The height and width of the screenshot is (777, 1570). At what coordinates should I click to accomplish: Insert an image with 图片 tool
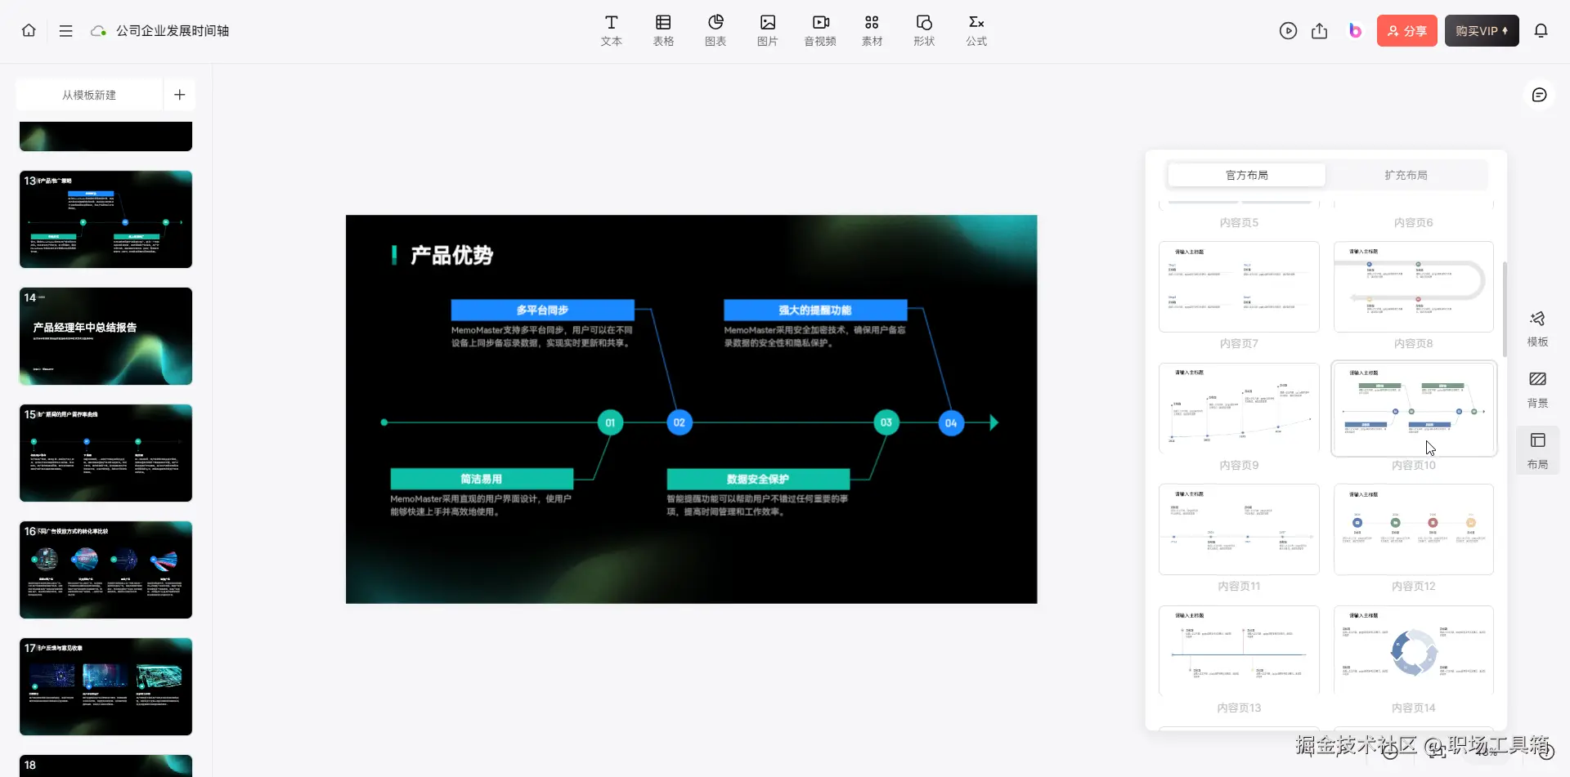(x=767, y=30)
